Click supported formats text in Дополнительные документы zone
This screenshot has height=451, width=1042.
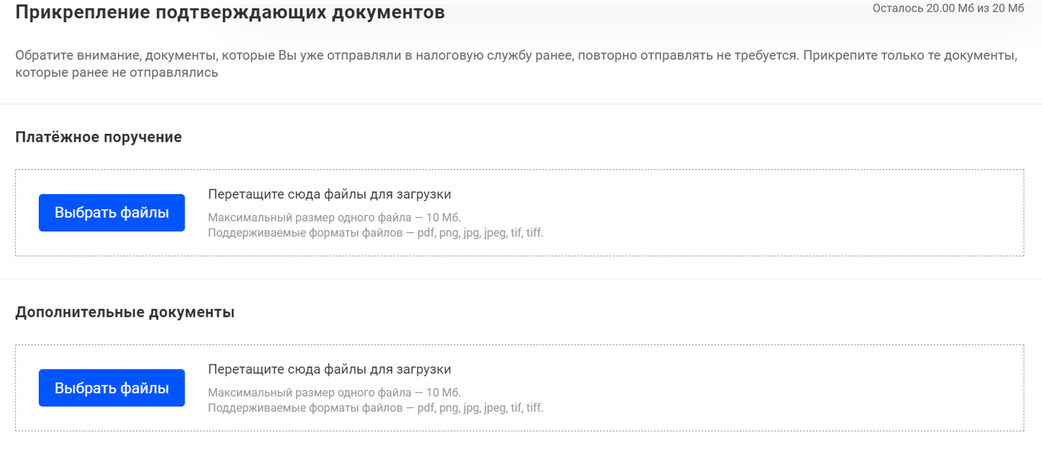pos(376,408)
